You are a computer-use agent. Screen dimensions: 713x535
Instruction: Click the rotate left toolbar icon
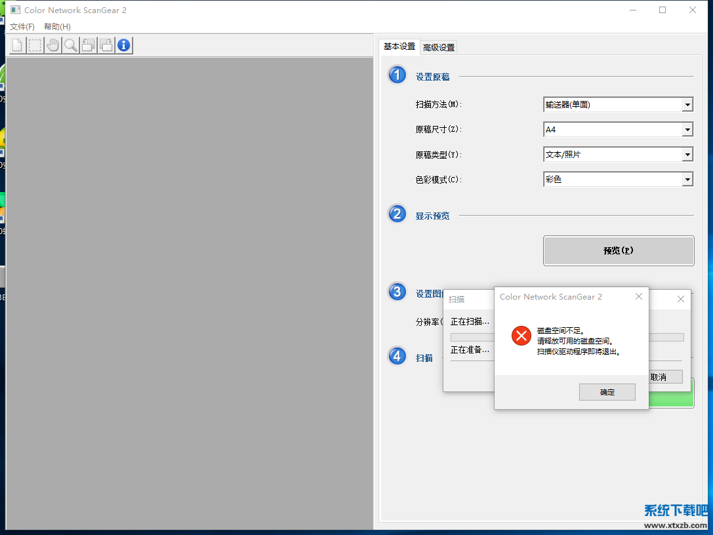click(x=88, y=45)
